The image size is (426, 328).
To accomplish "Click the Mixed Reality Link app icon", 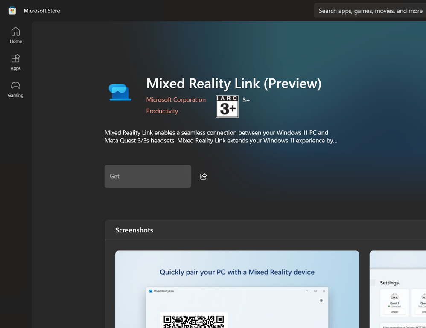I will pyautogui.click(x=120, y=92).
